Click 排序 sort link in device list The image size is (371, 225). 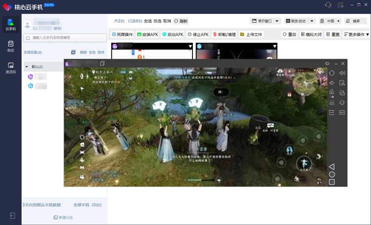tap(101, 52)
